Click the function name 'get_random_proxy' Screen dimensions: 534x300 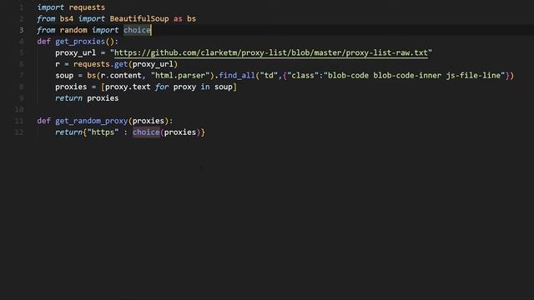(91, 121)
